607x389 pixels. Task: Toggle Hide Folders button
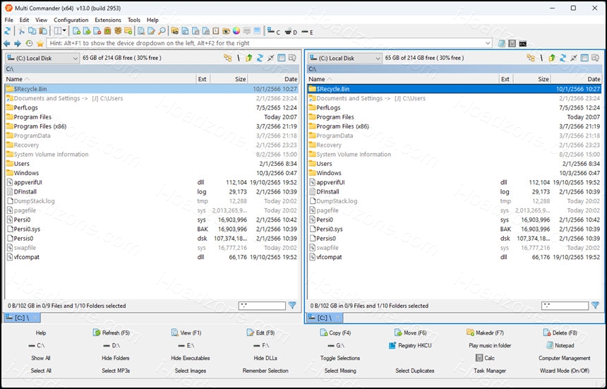[115, 358]
